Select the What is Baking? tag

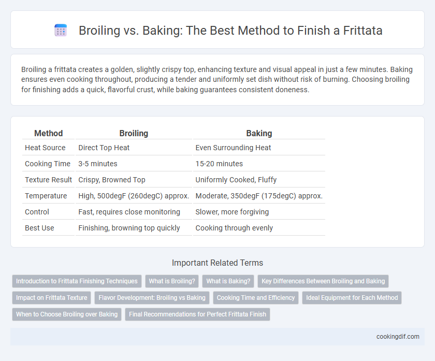(x=228, y=281)
